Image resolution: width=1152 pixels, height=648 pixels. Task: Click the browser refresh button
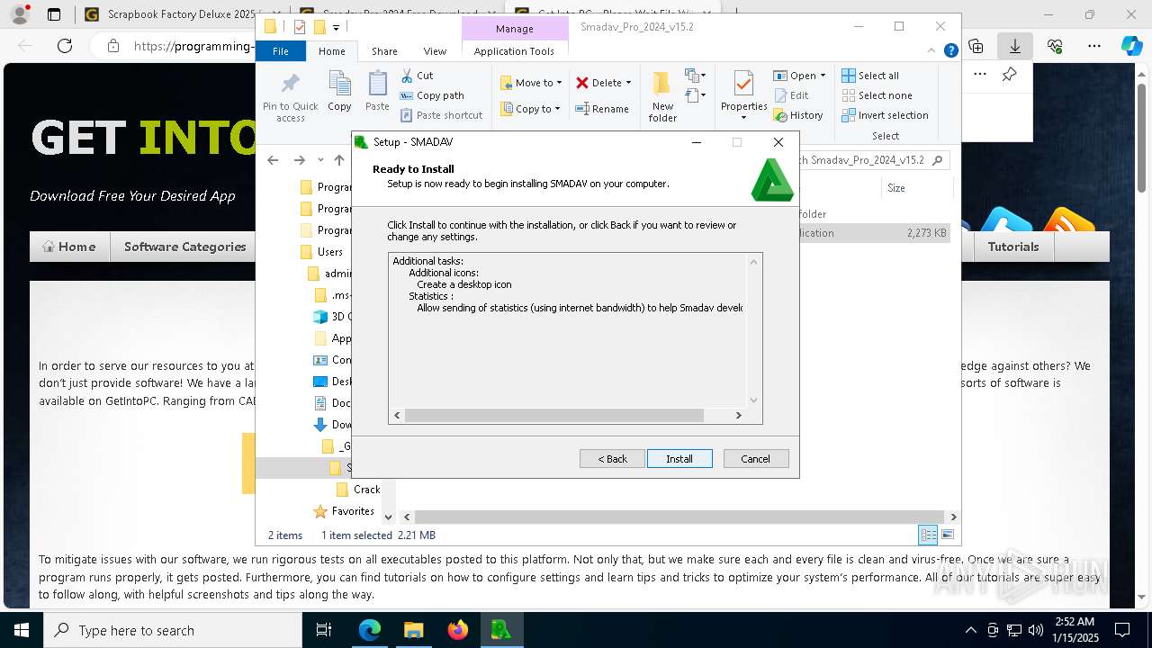point(65,46)
